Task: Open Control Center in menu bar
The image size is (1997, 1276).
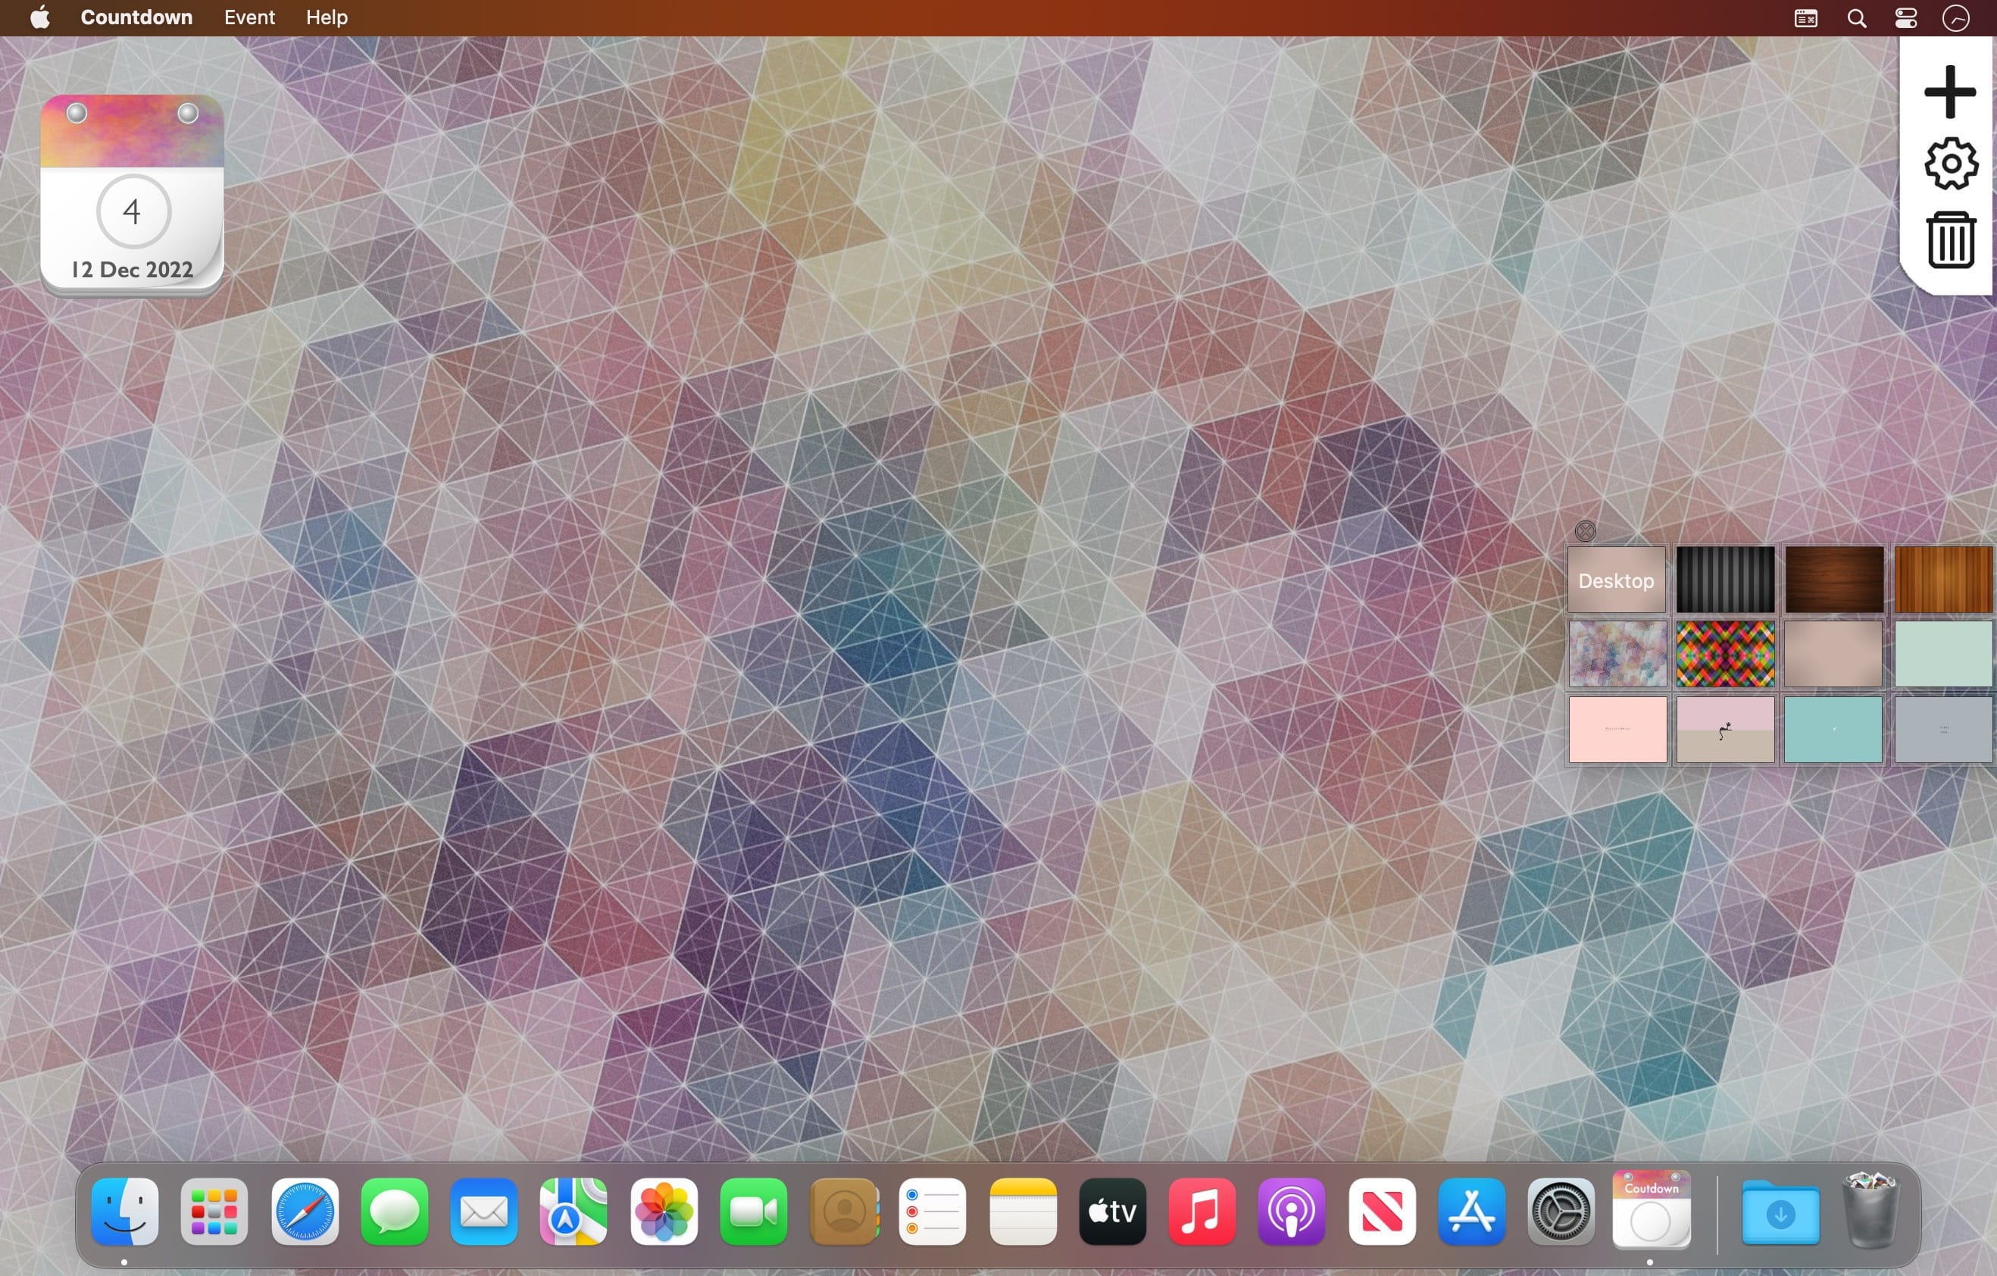Action: (x=1906, y=18)
